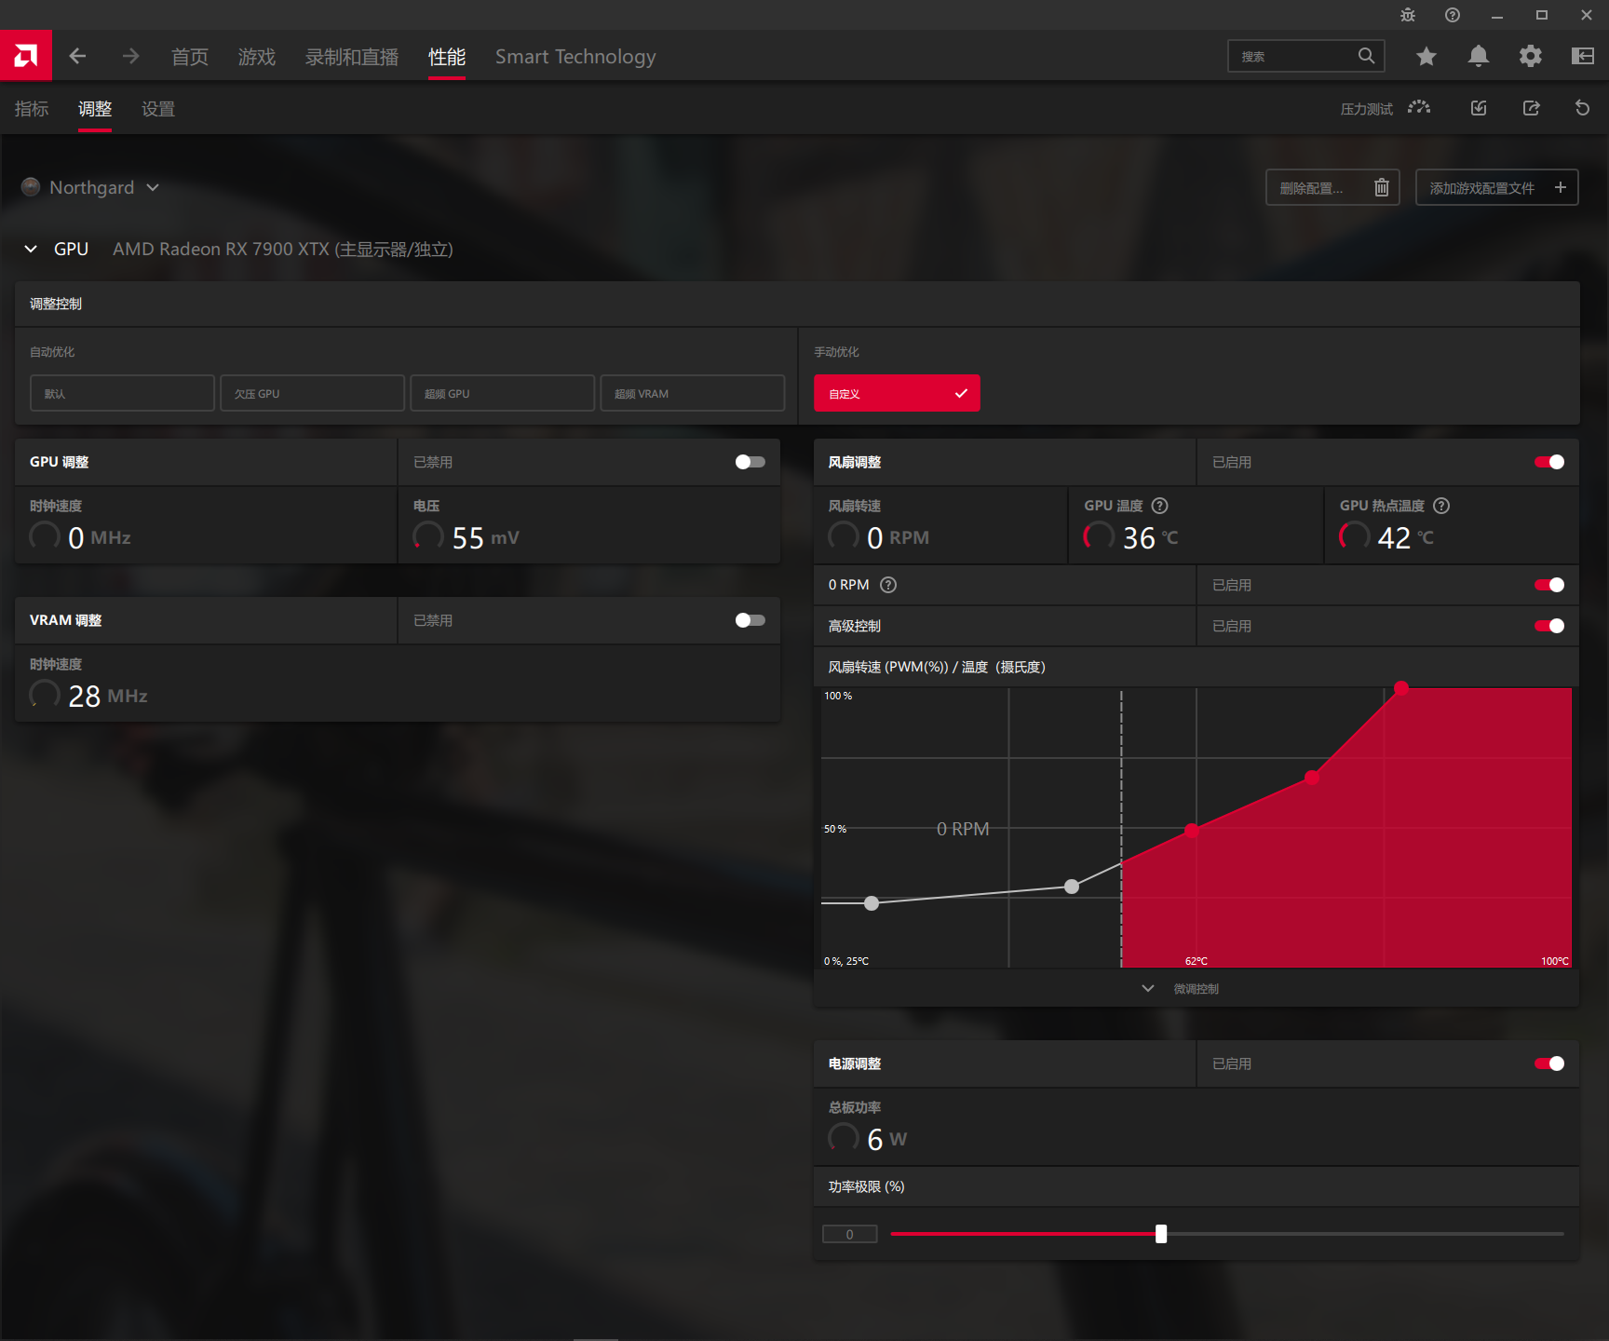Enable the GPU 调整 toggle

[x=750, y=462]
